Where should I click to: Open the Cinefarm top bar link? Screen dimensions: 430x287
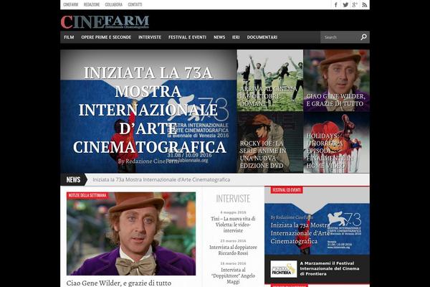tap(71, 4)
